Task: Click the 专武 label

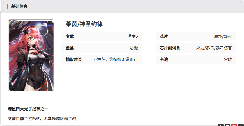Action: 70,36
